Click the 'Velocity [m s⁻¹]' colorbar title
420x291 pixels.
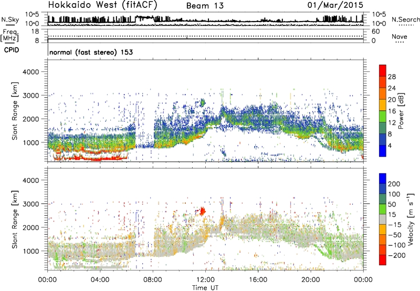(x=411, y=219)
